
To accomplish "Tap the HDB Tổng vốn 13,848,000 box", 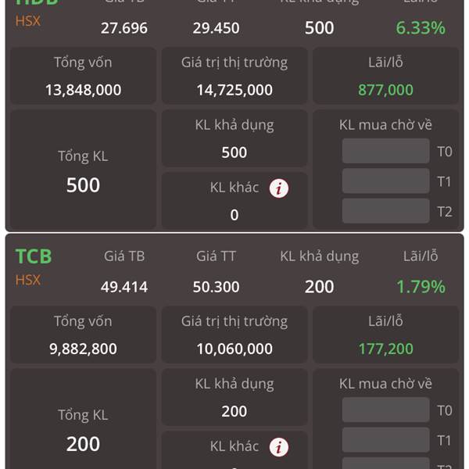I will click(83, 76).
